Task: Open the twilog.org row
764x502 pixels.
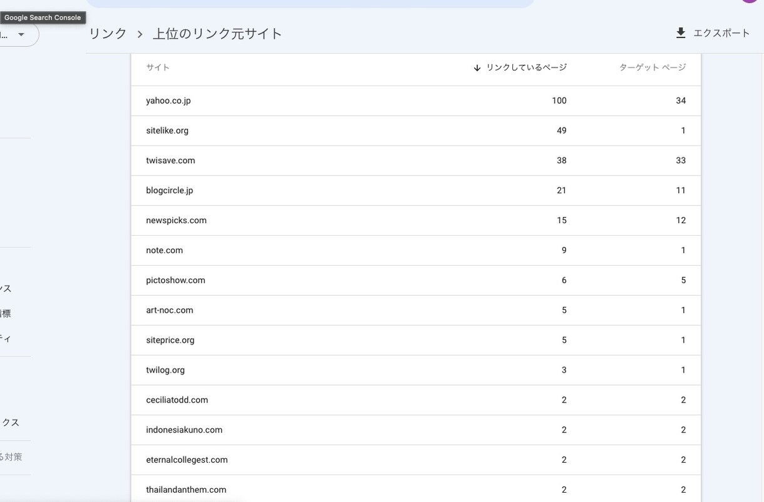Action: 416,370
